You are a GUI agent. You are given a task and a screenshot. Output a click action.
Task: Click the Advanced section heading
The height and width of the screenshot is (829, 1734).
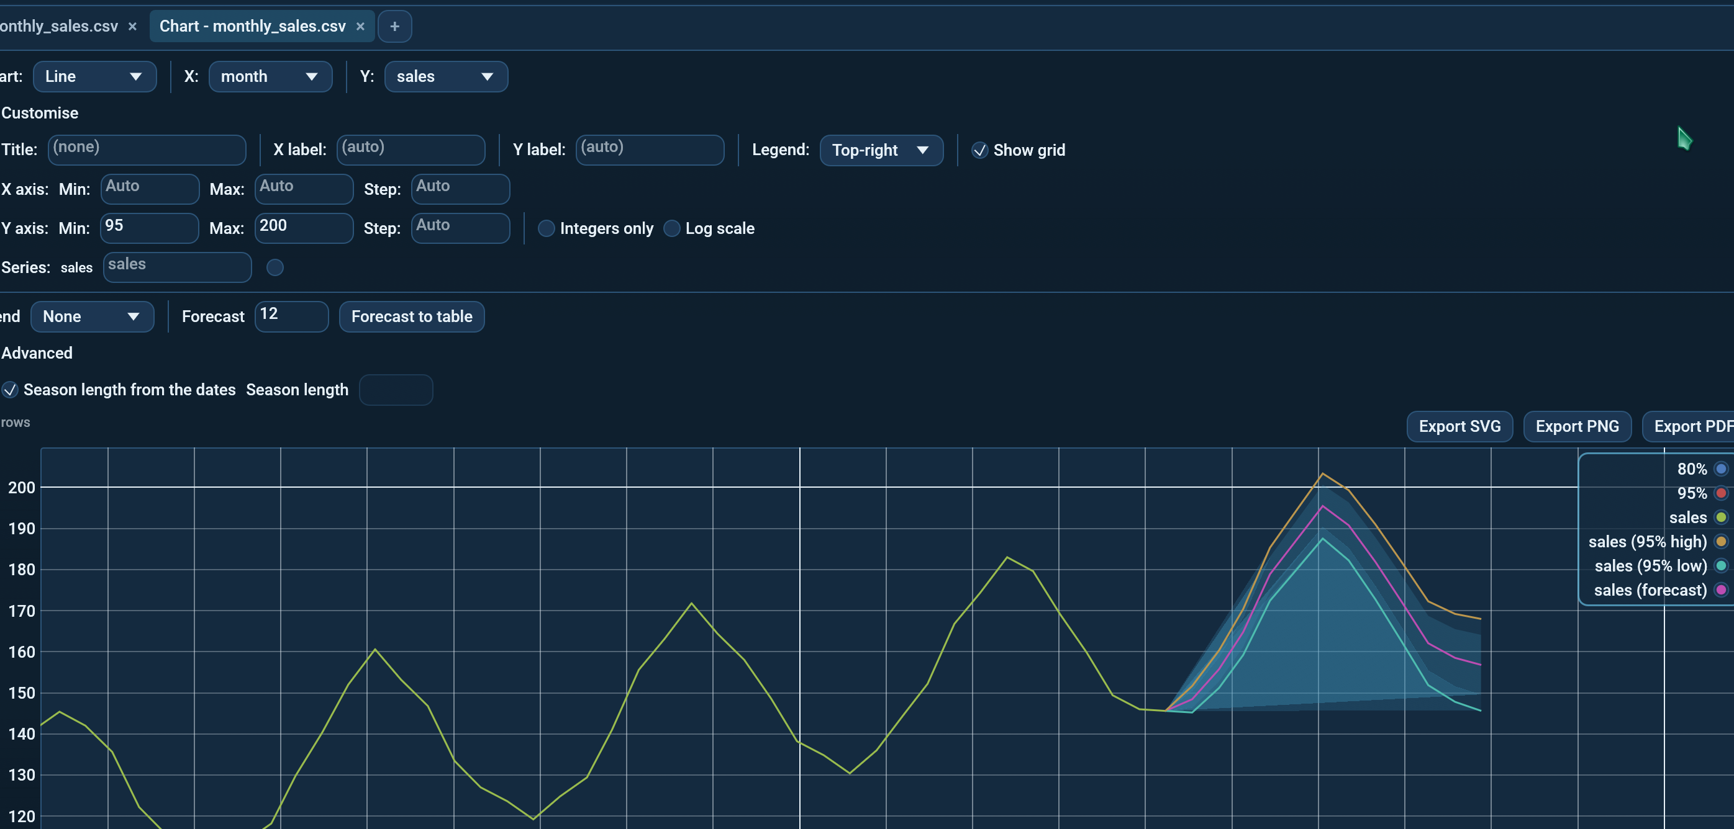coord(37,353)
